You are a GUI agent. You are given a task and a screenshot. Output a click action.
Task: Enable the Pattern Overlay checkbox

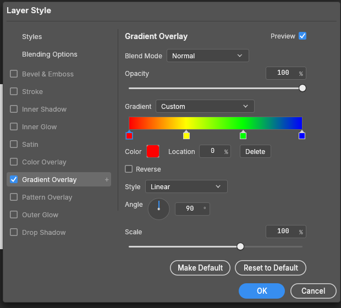click(x=14, y=197)
